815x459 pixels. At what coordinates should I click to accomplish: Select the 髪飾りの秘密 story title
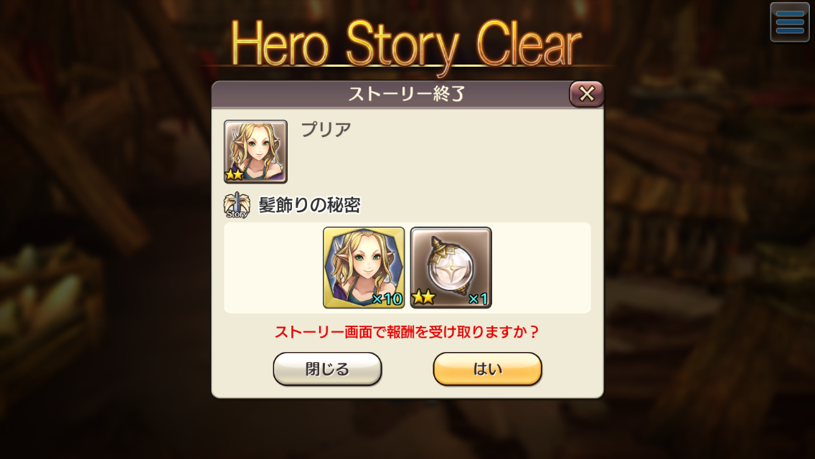pyautogui.click(x=310, y=205)
